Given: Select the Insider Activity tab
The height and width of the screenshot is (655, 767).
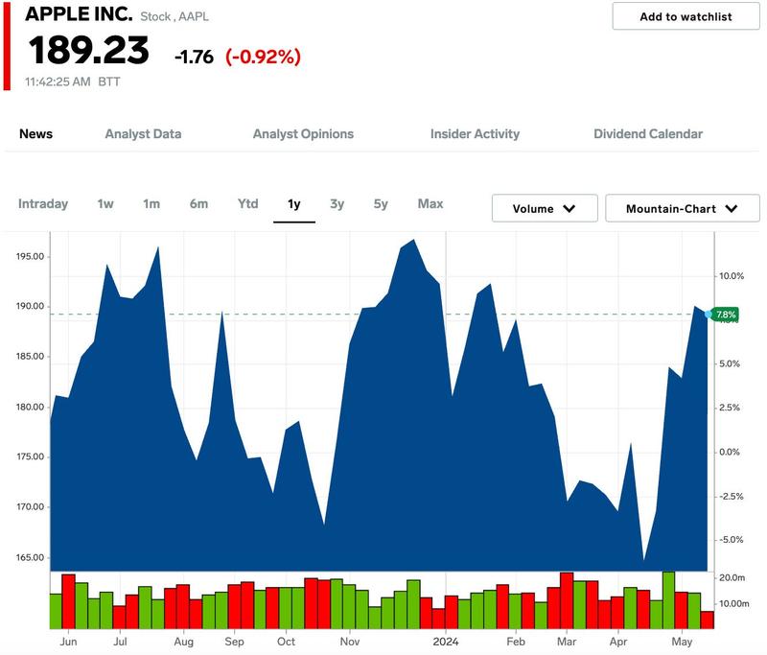Looking at the screenshot, I should [x=475, y=133].
